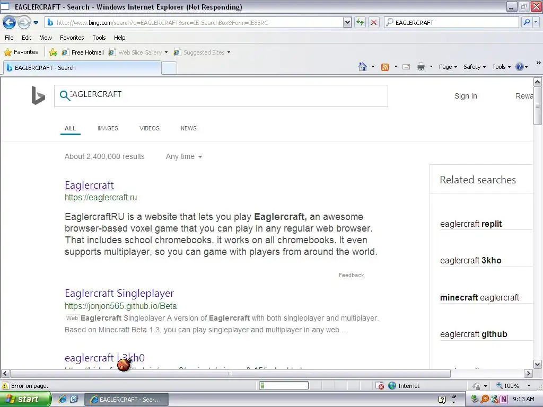
Task: Select related search eaglercraft replit
Action: coord(471,224)
